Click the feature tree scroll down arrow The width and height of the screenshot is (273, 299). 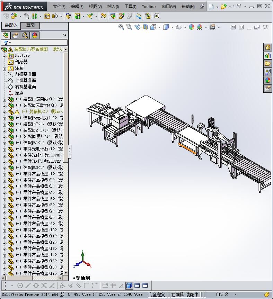point(66,273)
